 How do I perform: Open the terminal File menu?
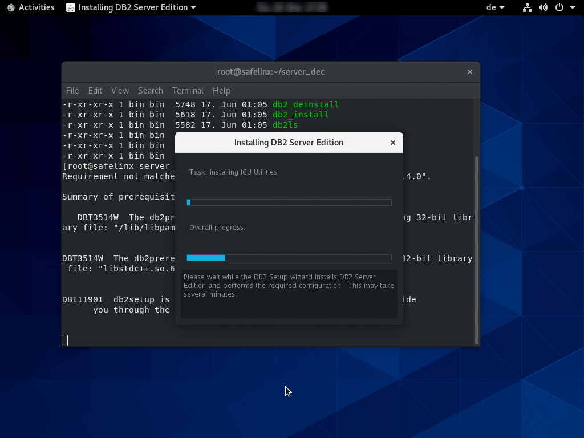point(72,91)
